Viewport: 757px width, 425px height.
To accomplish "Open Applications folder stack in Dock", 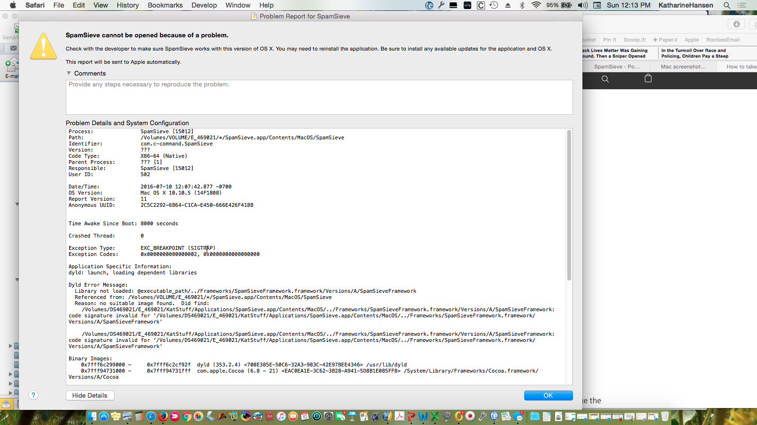I will (535, 416).
